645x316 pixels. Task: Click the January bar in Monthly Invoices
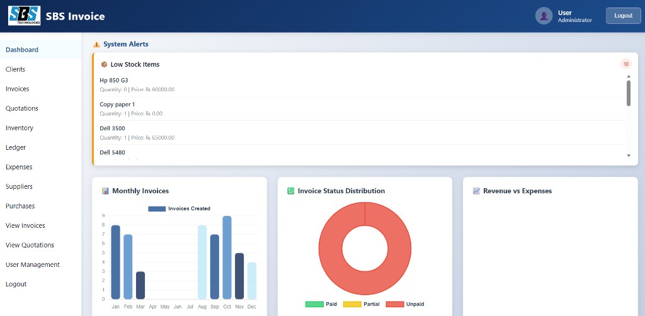pos(116,262)
